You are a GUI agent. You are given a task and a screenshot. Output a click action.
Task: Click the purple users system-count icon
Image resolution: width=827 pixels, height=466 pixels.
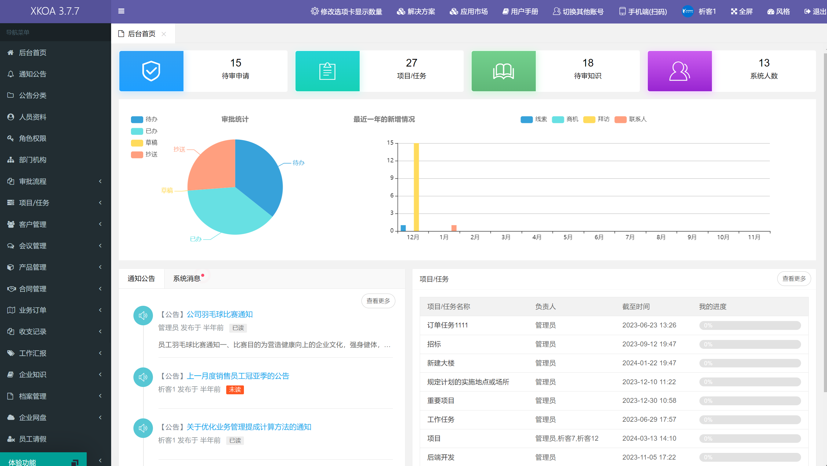[679, 71]
